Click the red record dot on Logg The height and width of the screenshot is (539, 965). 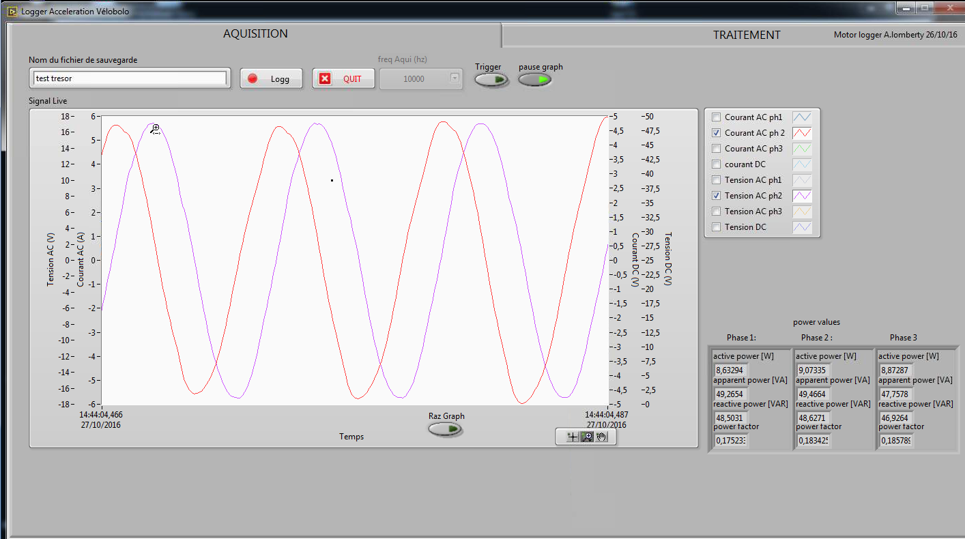pos(253,78)
